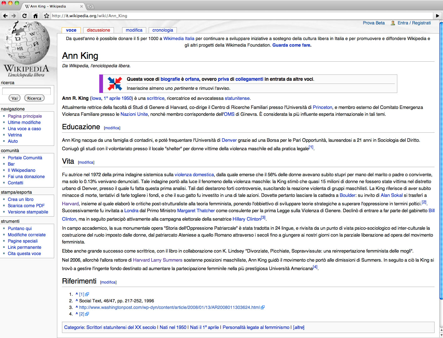Click external link icon after reference [2]
Screen dimensions: 443x338
(87, 314)
